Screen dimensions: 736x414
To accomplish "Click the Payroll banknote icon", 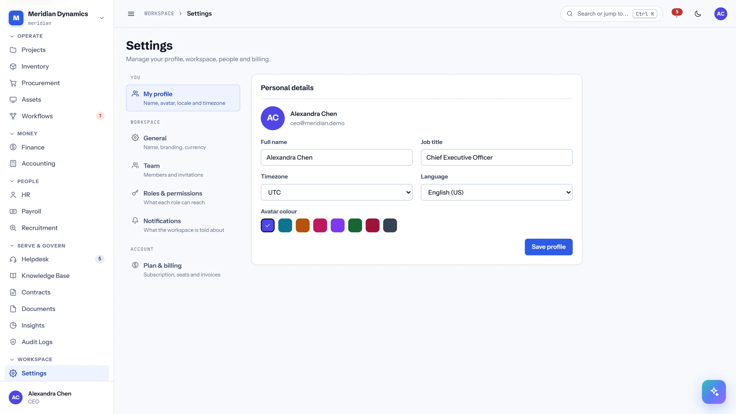I will [x=13, y=211].
